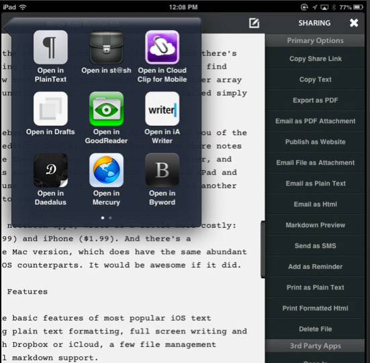Select Email as Html
The height and width of the screenshot is (363, 370).
315,204
